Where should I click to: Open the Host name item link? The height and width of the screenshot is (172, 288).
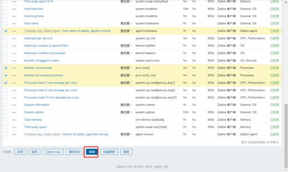[31, 23]
